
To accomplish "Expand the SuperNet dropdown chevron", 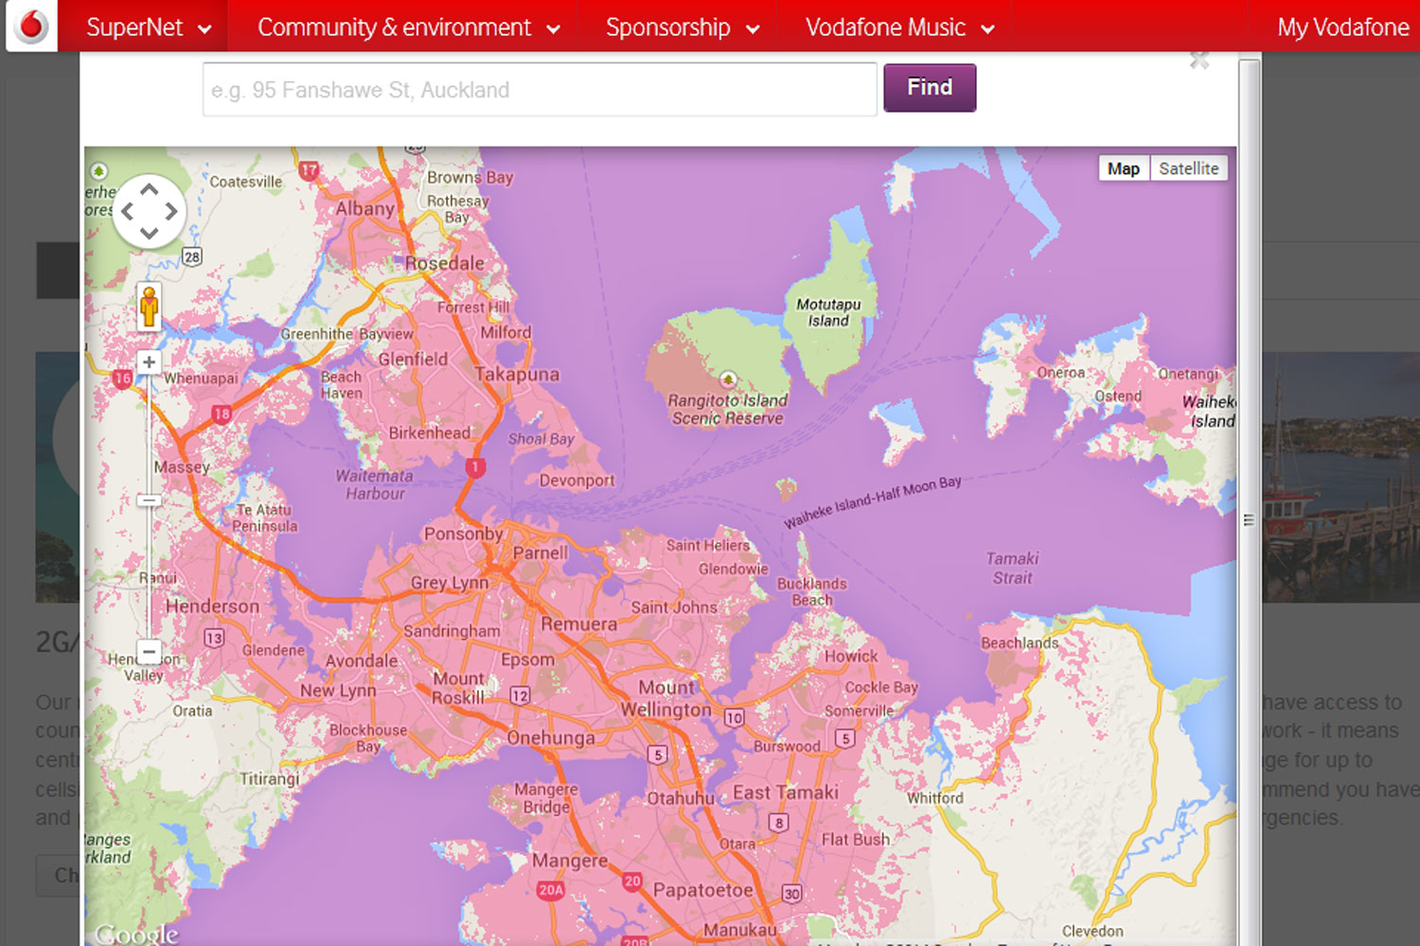I will pos(204,29).
